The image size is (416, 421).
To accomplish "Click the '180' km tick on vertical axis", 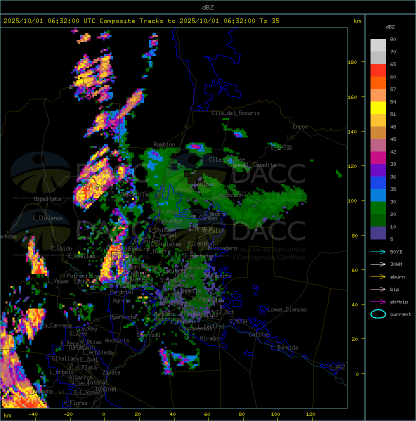I will point(352,62).
